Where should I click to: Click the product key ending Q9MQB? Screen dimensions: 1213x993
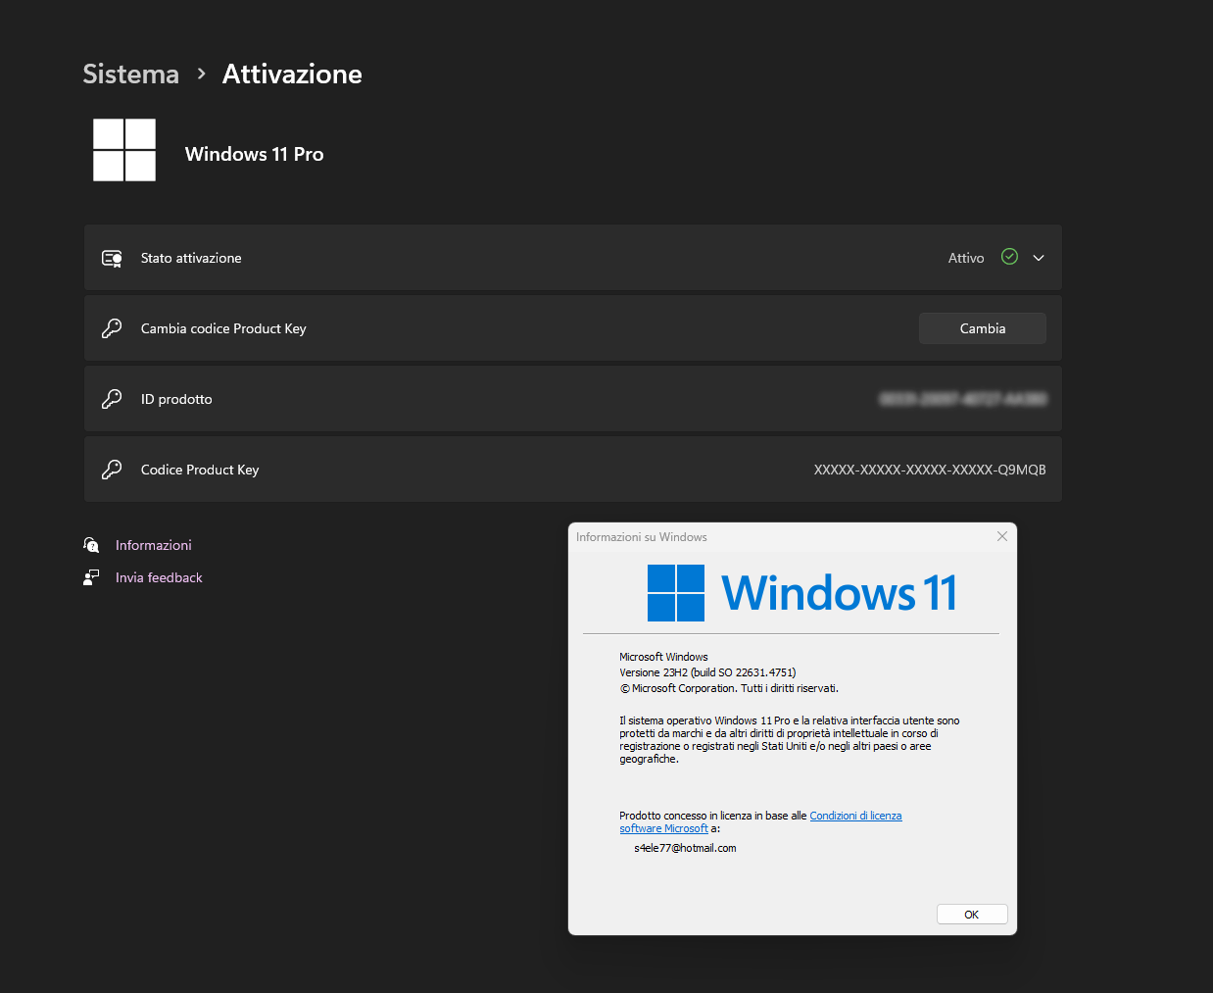point(930,470)
